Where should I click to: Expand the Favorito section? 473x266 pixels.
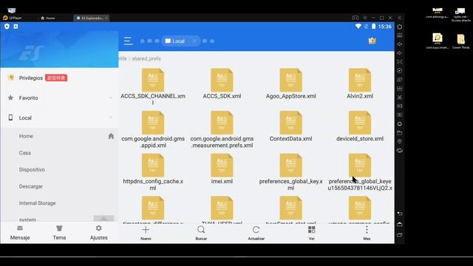(59, 98)
